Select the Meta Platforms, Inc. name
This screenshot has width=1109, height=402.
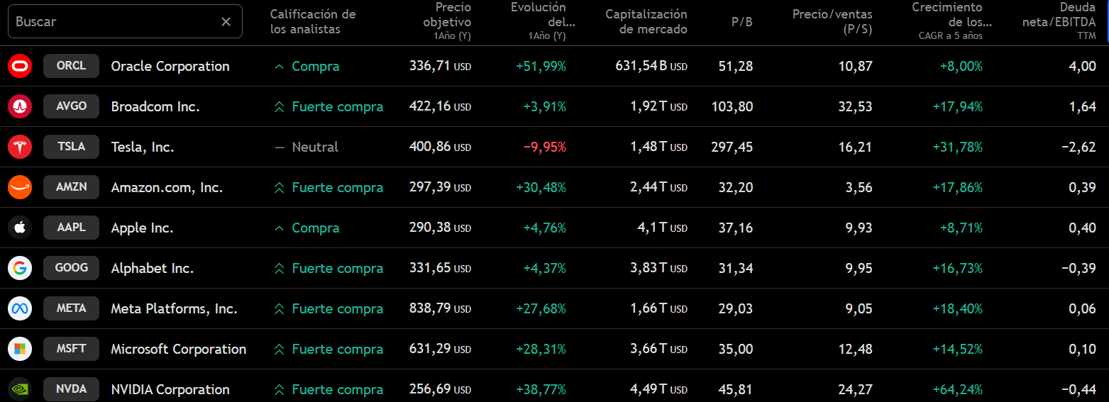[x=174, y=308]
